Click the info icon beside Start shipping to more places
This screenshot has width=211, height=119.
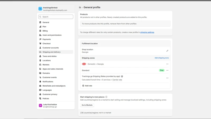106,97
